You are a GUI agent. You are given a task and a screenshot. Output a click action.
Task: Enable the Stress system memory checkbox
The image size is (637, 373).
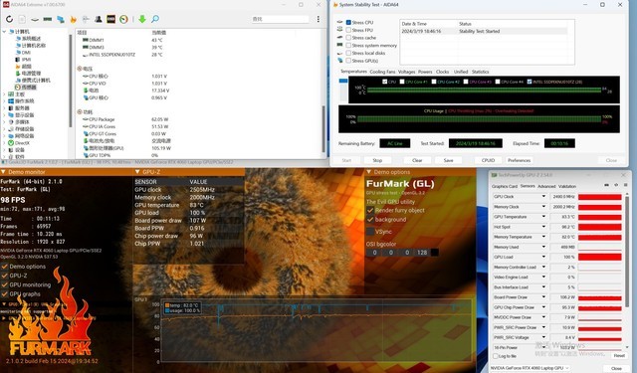coord(348,45)
